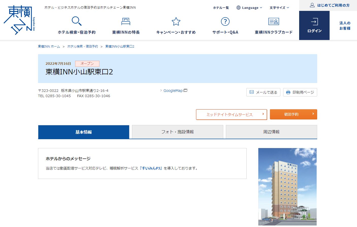Select the 周辺情報 tab

pyautogui.click(x=271, y=132)
